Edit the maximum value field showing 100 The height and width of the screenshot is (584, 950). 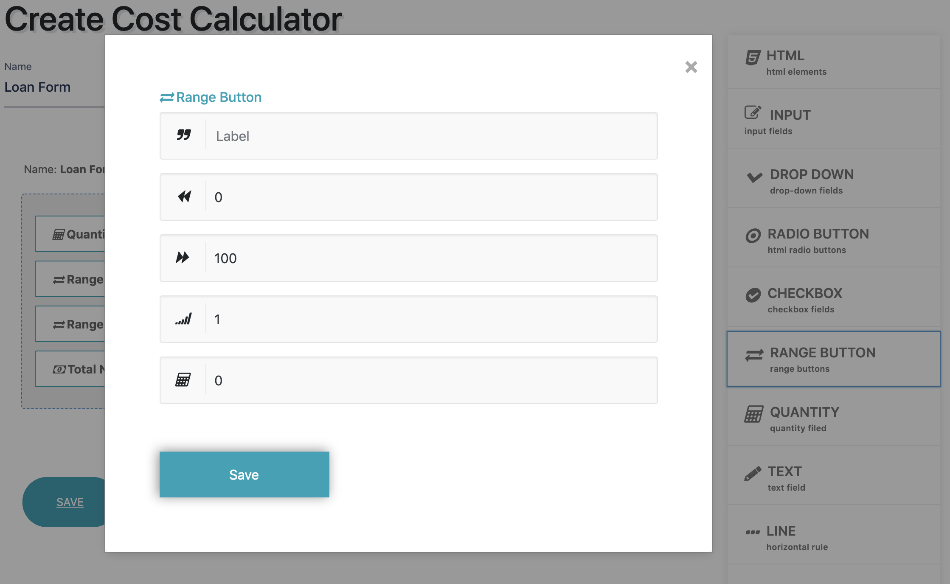coord(424,258)
